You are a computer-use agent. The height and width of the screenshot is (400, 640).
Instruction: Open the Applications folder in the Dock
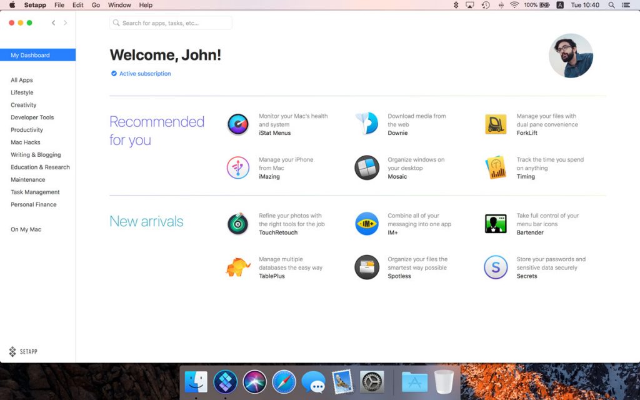(415, 382)
